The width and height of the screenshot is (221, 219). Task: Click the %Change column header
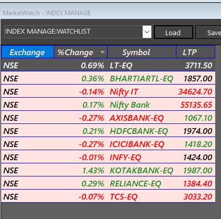pyautogui.click(x=80, y=52)
